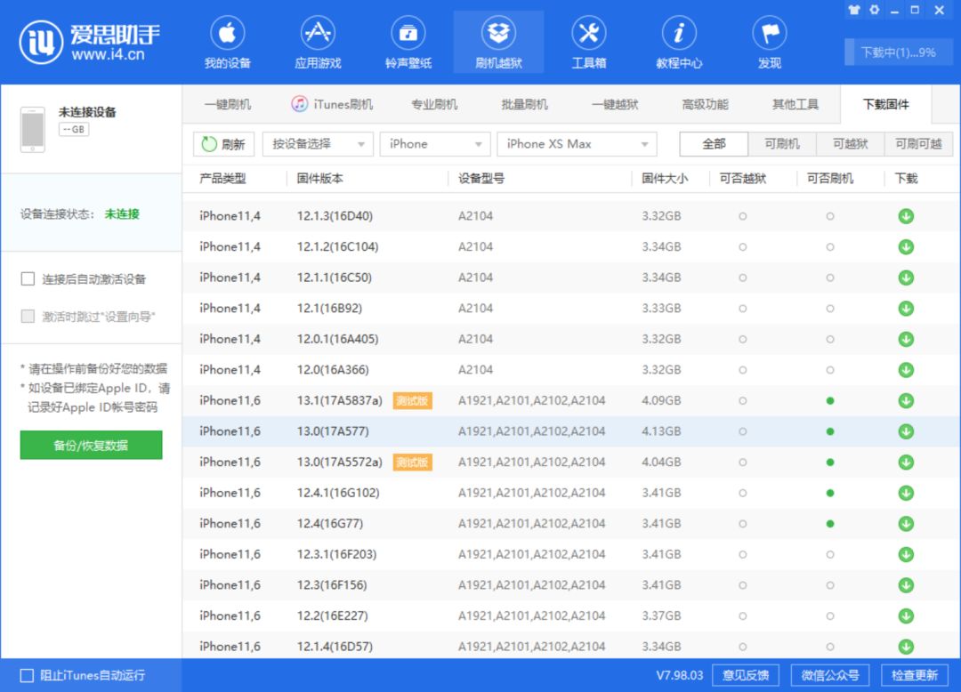Click 测试版 badge on 13.1(17A5837a)
Viewport: 961px width, 692px height.
pos(413,400)
